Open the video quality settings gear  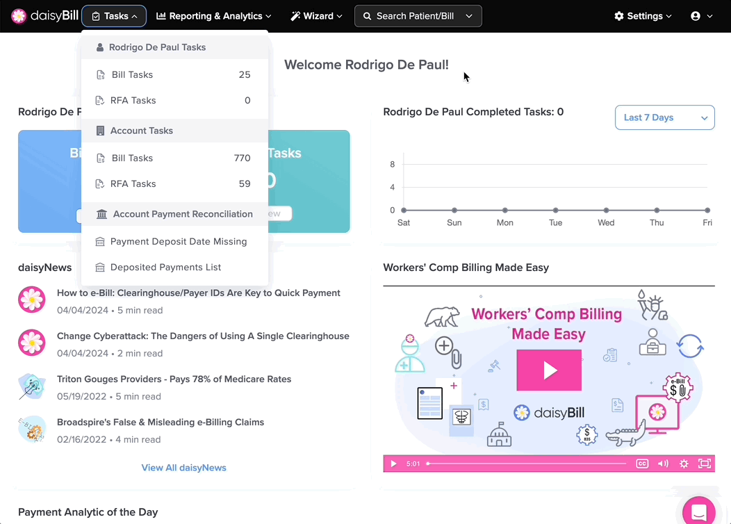tap(684, 464)
